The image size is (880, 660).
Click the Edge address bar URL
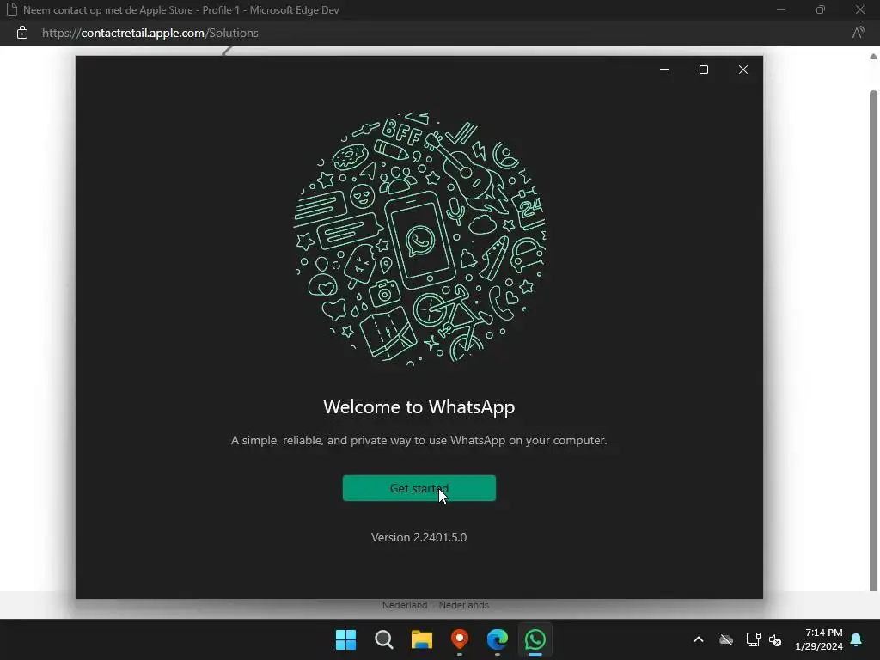[x=150, y=33]
